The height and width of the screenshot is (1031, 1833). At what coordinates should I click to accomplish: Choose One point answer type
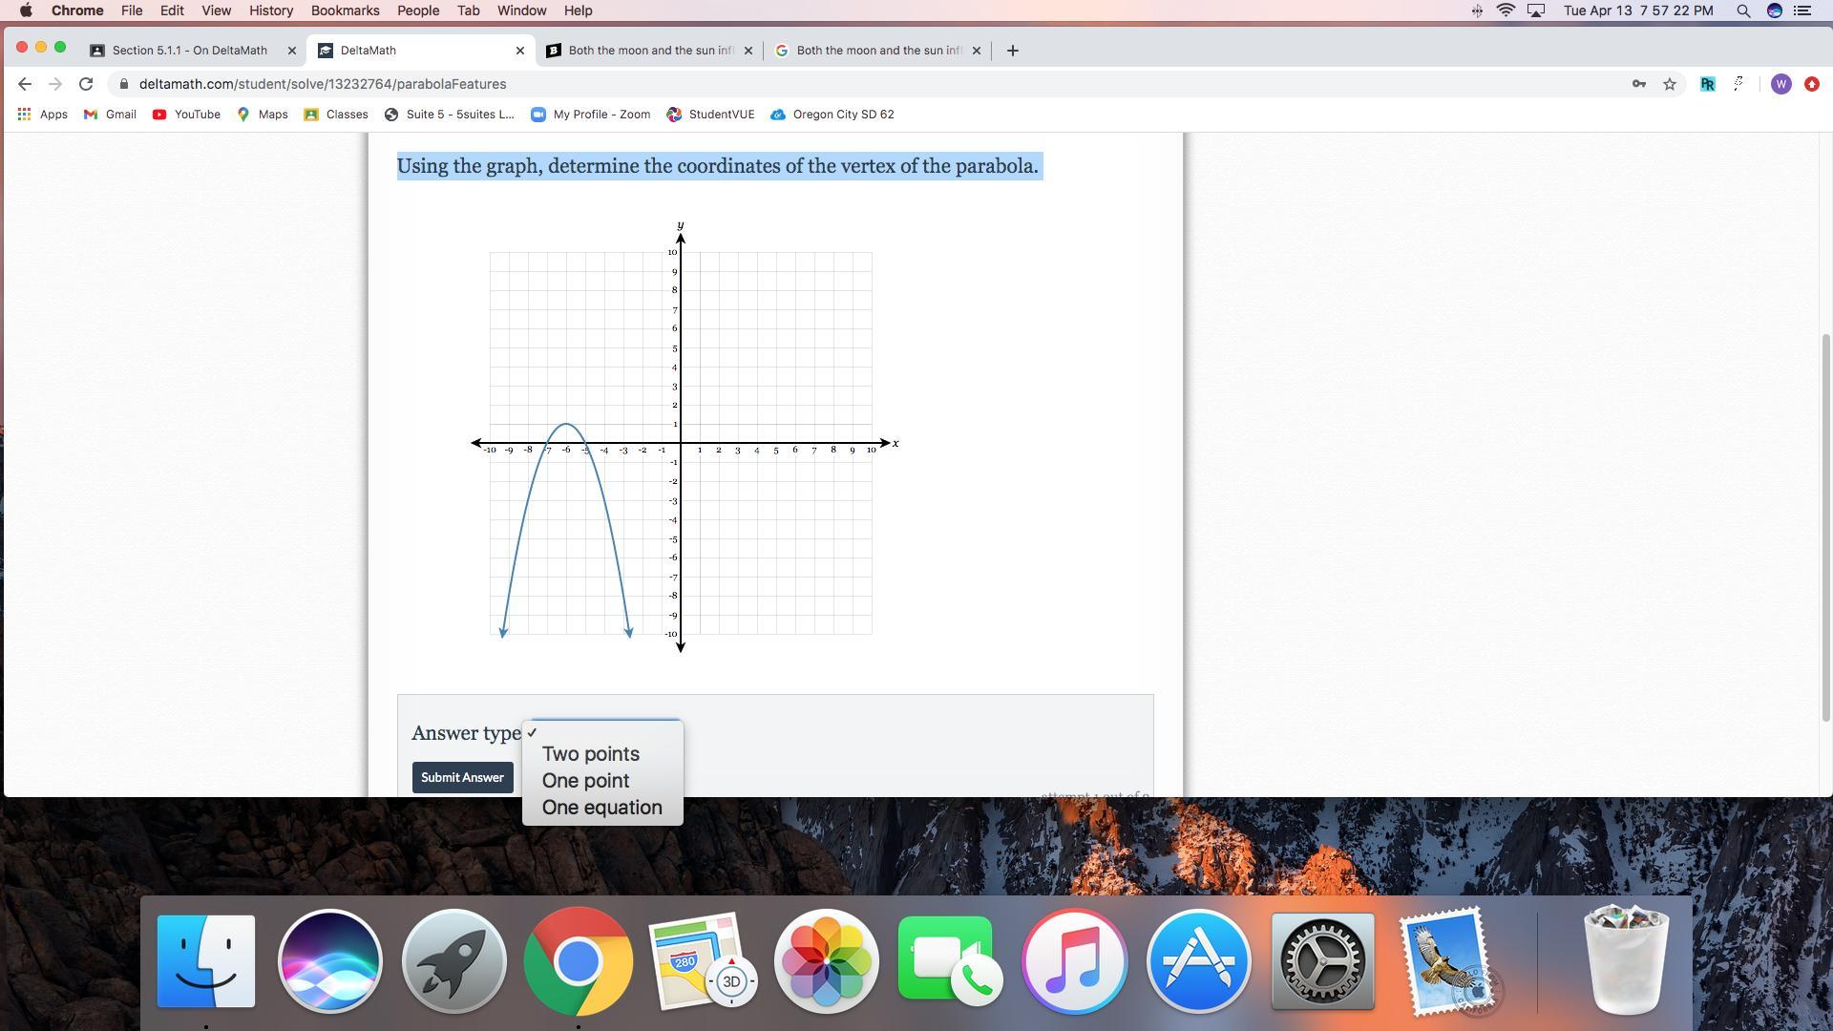[x=585, y=781]
